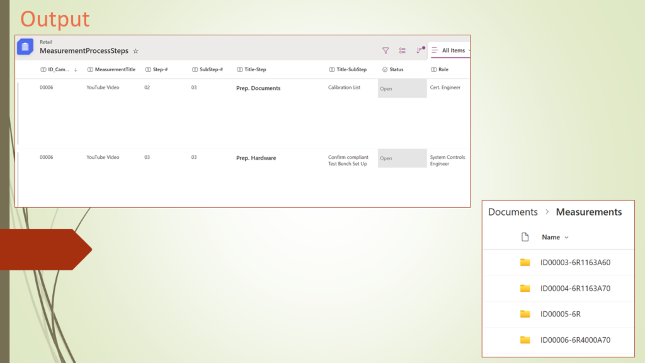645x363 pixels.
Task: Click Step-# 03 in Prep. Hardware row
Action: pyautogui.click(x=147, y=157)
